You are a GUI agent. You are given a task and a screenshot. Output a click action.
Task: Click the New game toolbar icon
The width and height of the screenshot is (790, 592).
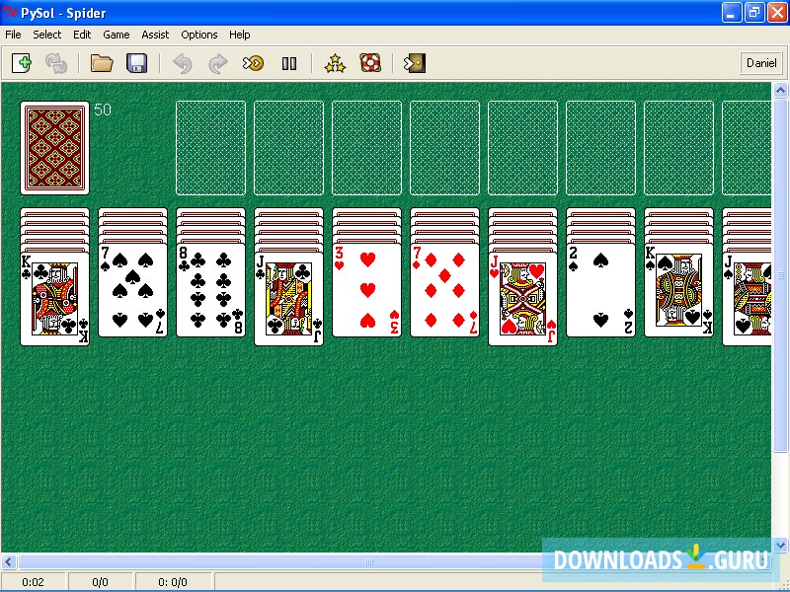21,63
